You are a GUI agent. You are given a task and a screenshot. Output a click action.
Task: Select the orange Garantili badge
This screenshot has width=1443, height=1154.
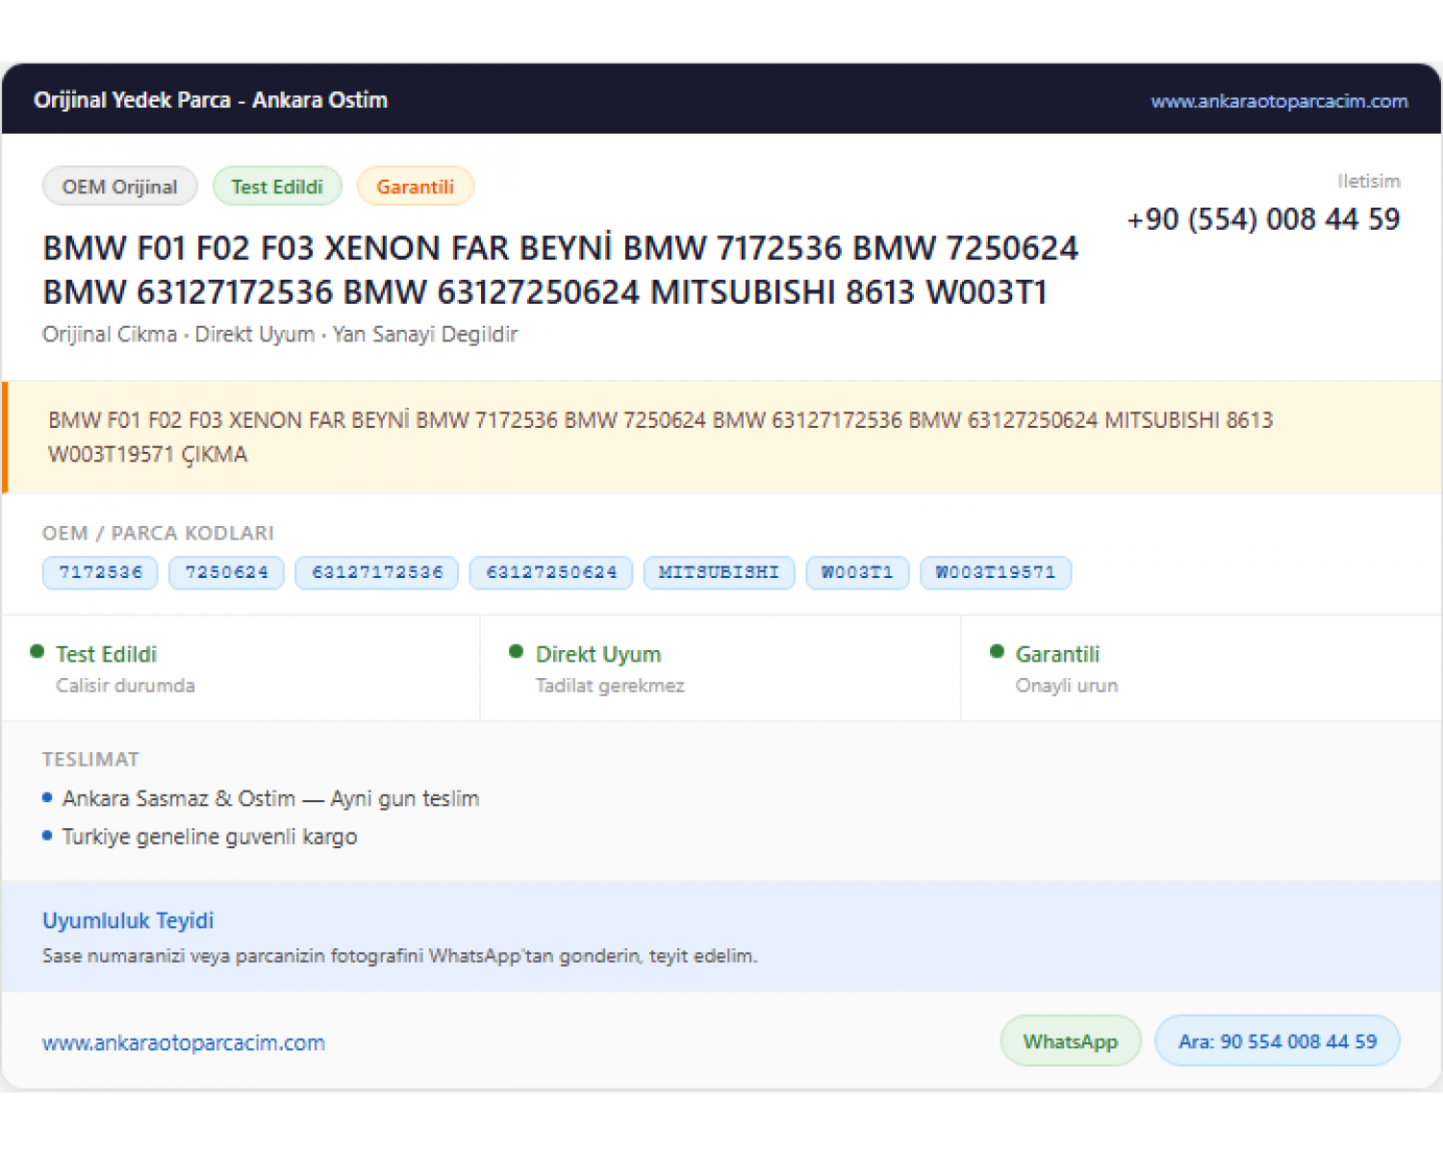pyautogui.click(x=415, y=187)
